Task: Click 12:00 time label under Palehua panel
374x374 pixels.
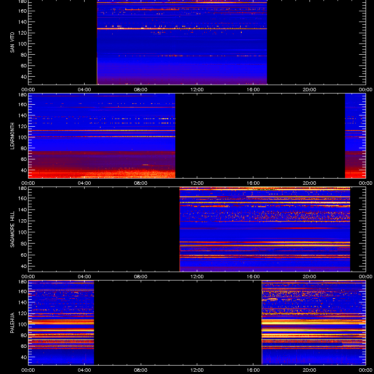Action: (x=197, y=370)
